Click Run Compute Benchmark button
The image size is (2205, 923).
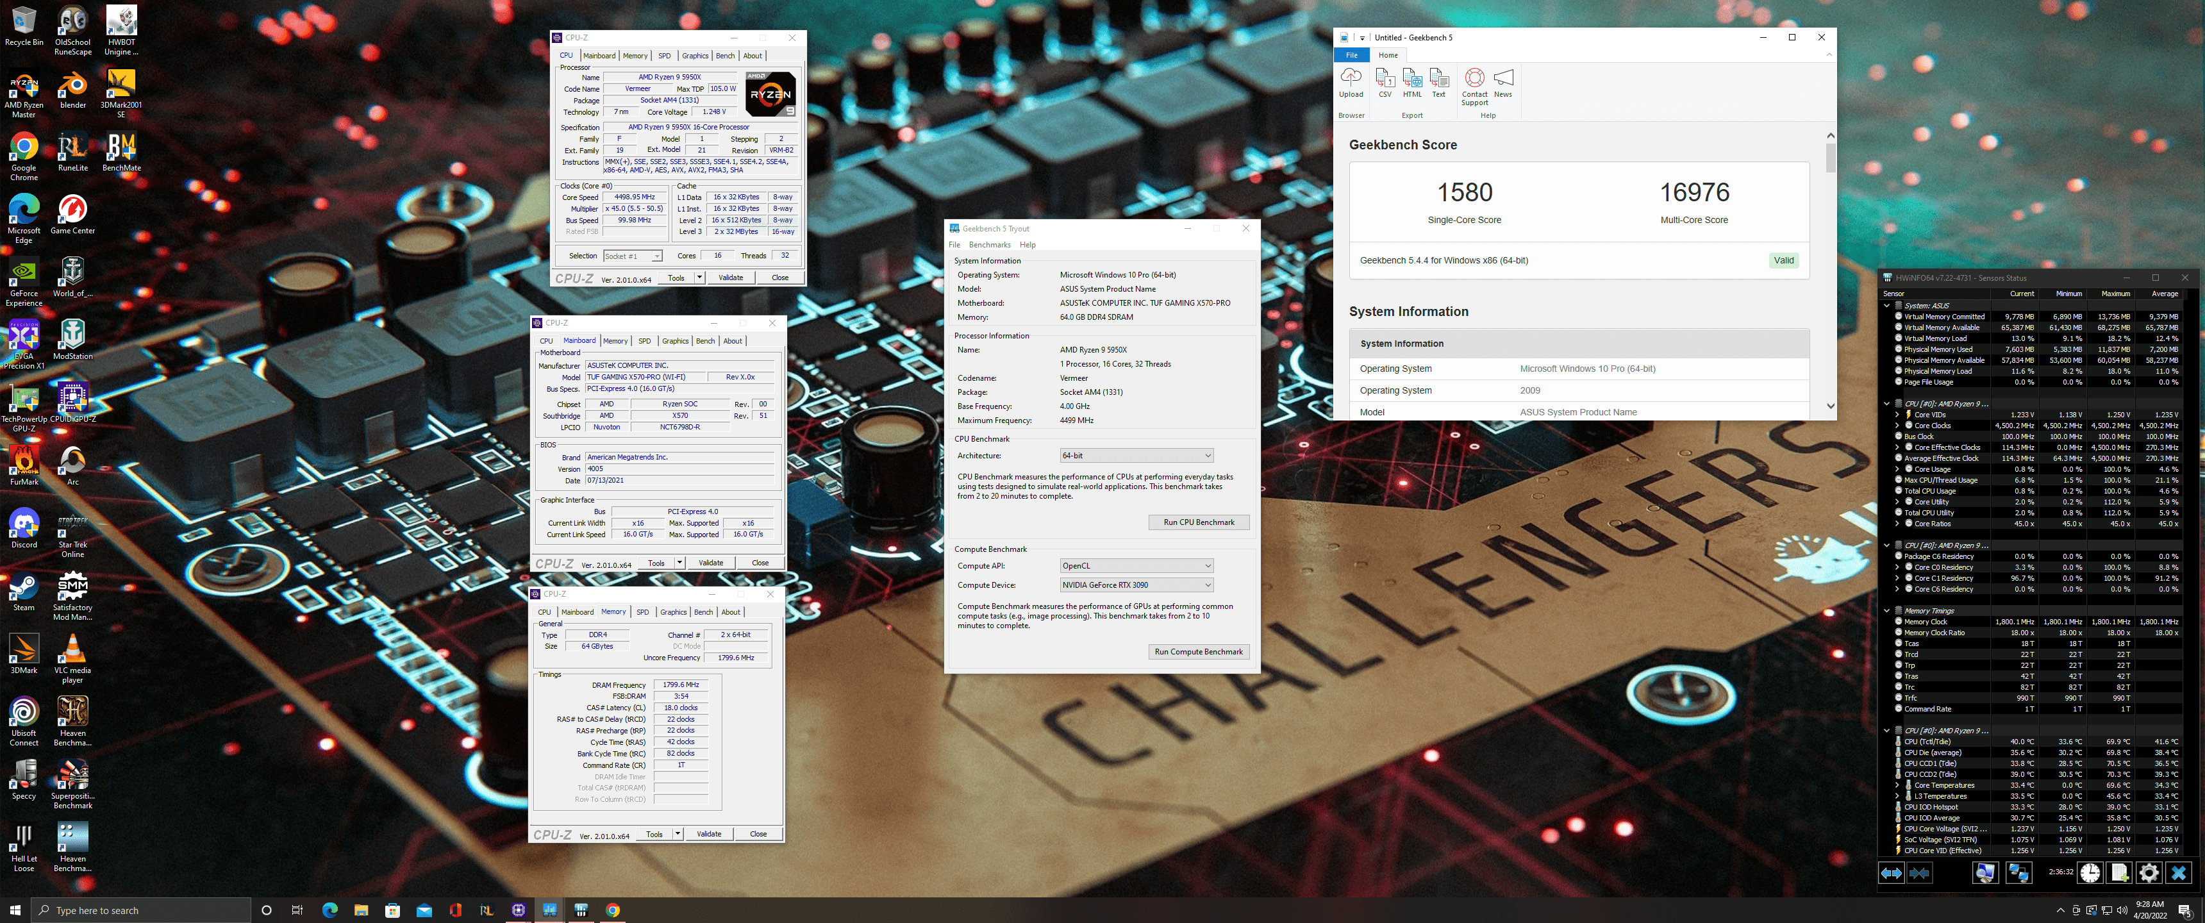coord(1199,653)
